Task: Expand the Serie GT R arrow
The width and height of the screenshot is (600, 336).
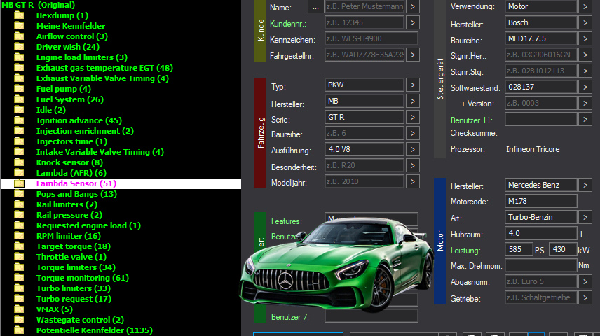Action: [413, 117]
